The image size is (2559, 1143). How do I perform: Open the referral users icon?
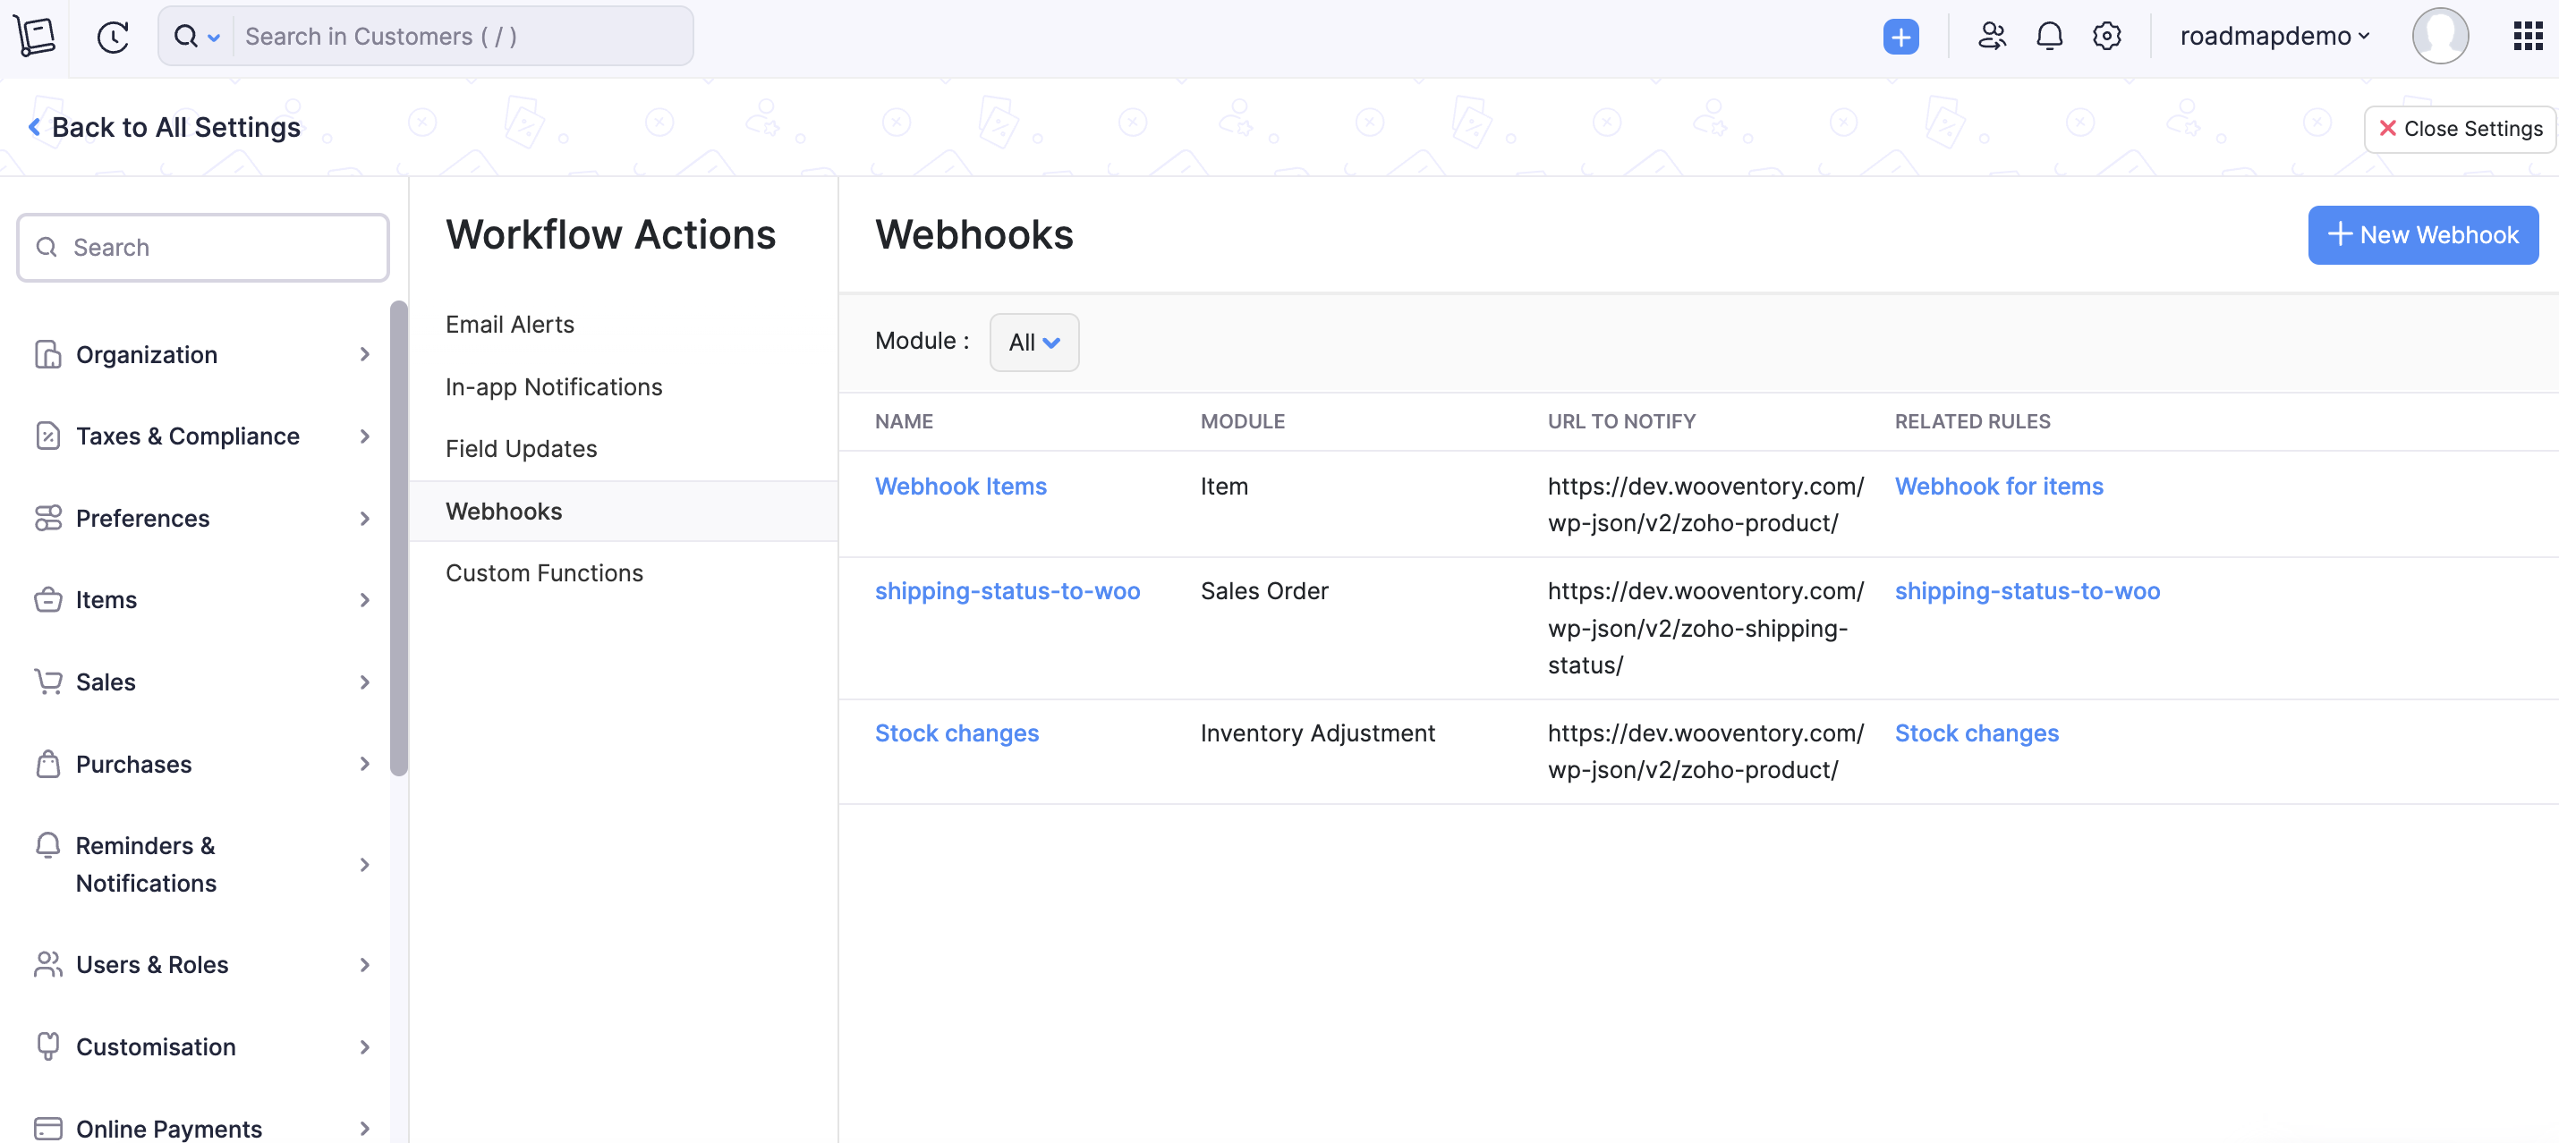[x=1992, y=37]
